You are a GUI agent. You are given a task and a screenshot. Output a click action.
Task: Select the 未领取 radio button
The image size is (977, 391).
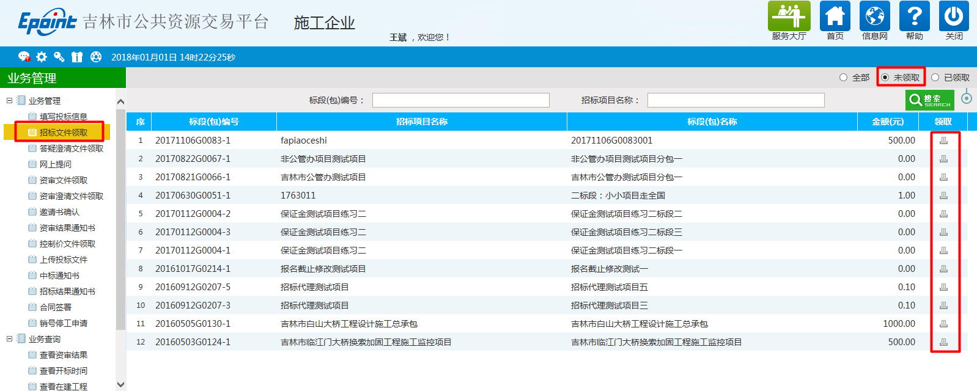pos(885,78)
